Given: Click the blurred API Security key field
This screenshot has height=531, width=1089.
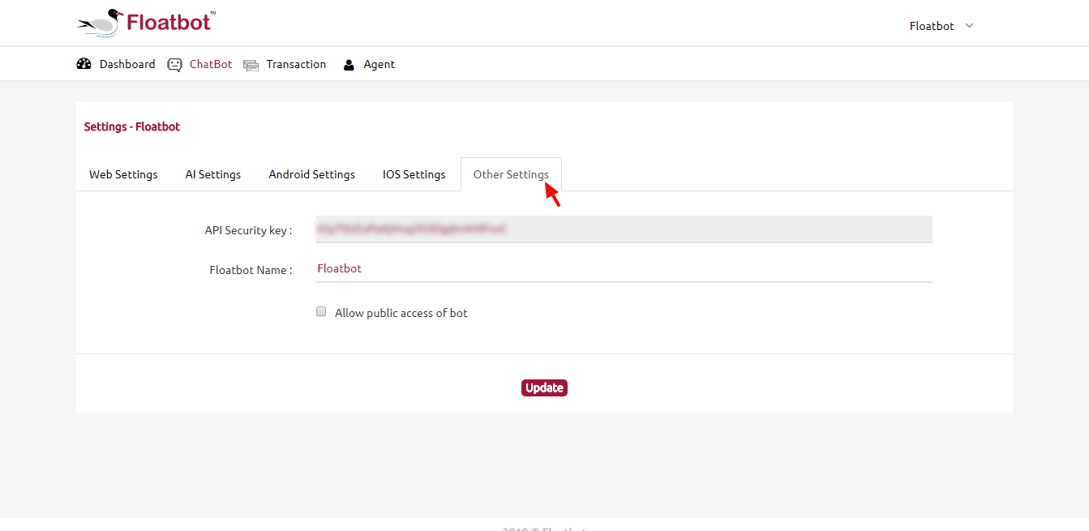Looking at the screenshot, I should (x=624, y=229).
